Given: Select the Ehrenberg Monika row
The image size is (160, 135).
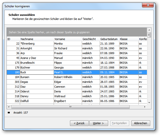Looking at the screenshot, I should pyautogui.click(x=77, y=44).
